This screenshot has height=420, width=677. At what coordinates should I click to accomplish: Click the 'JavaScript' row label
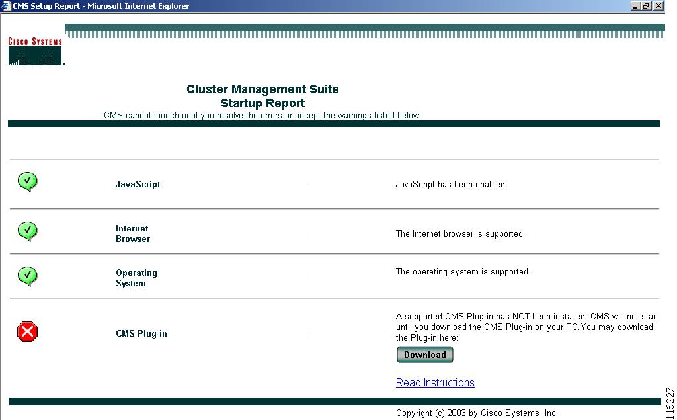(x=138, y=184)
